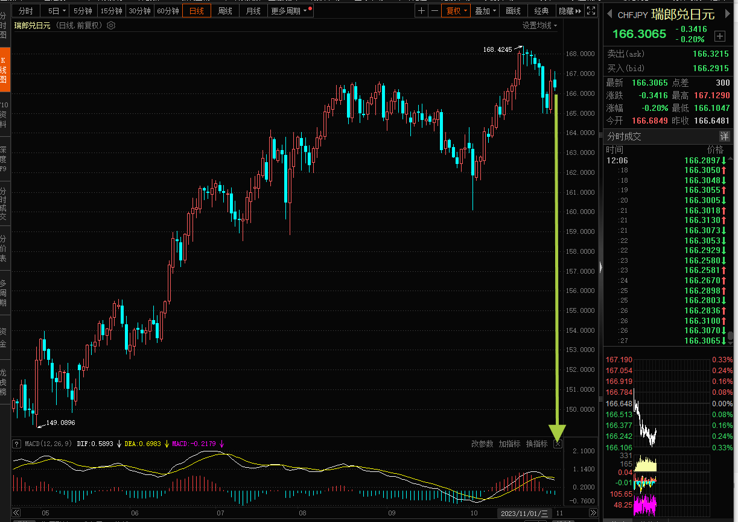Click the 改参数 change parameters link
738x522 pixels.
pos(482,444)
